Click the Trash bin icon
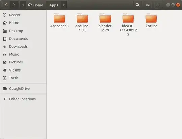Screen dimensions: 182x139 (x=5, y=78)
